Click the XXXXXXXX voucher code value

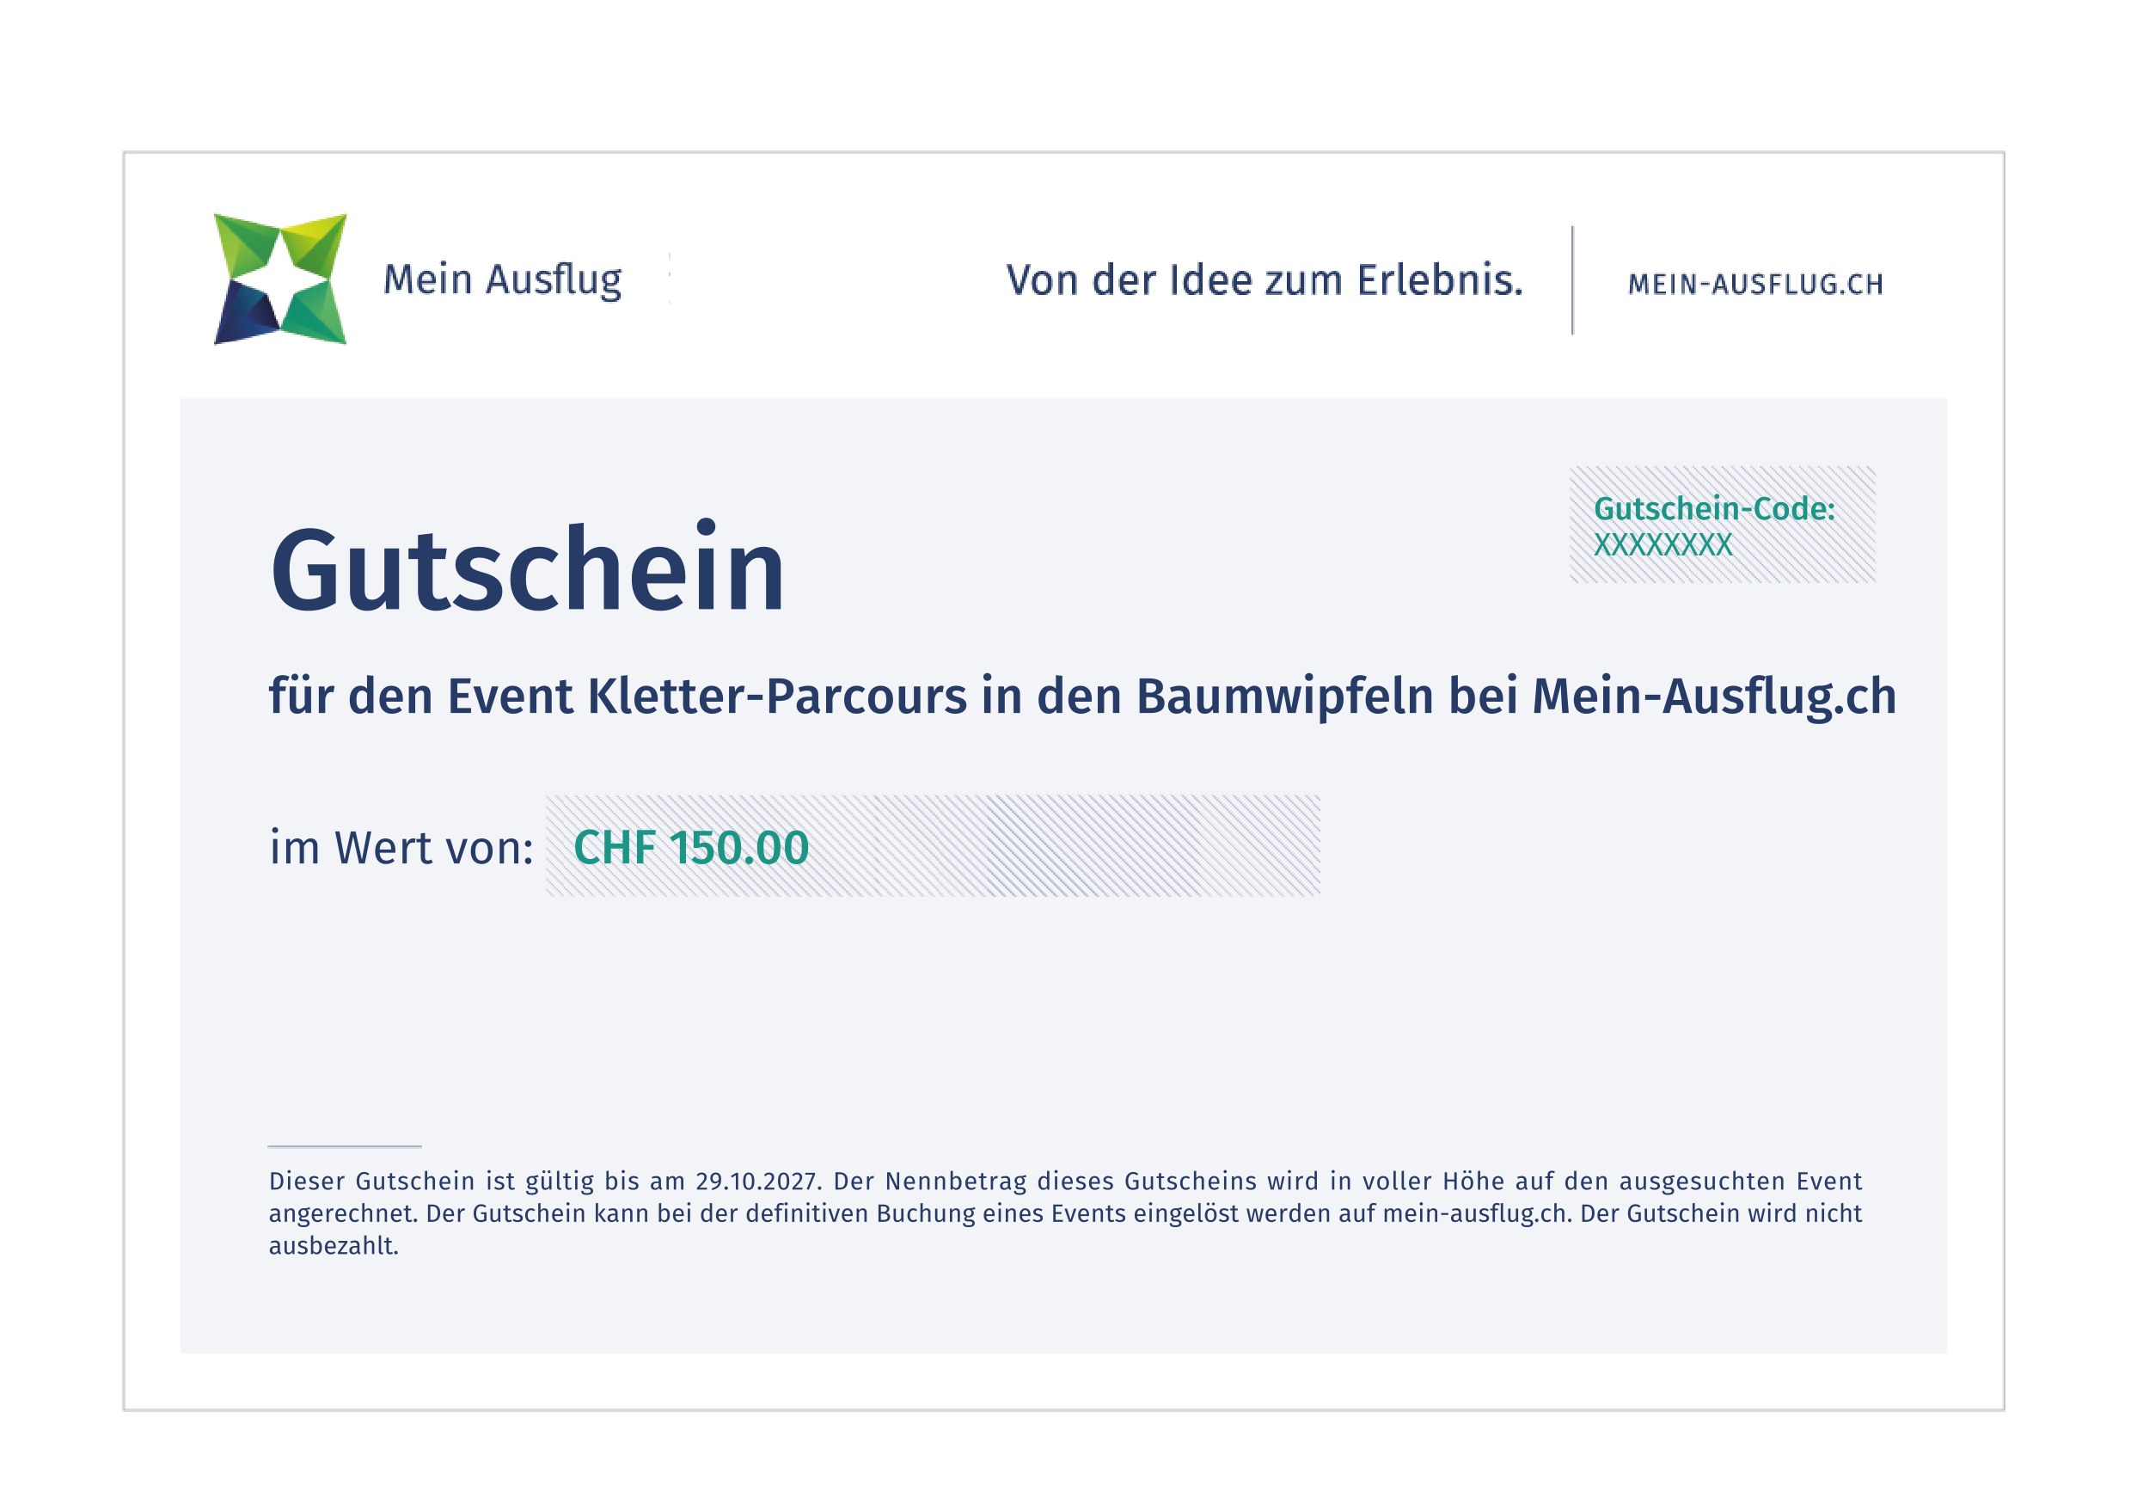[1663, 545]
